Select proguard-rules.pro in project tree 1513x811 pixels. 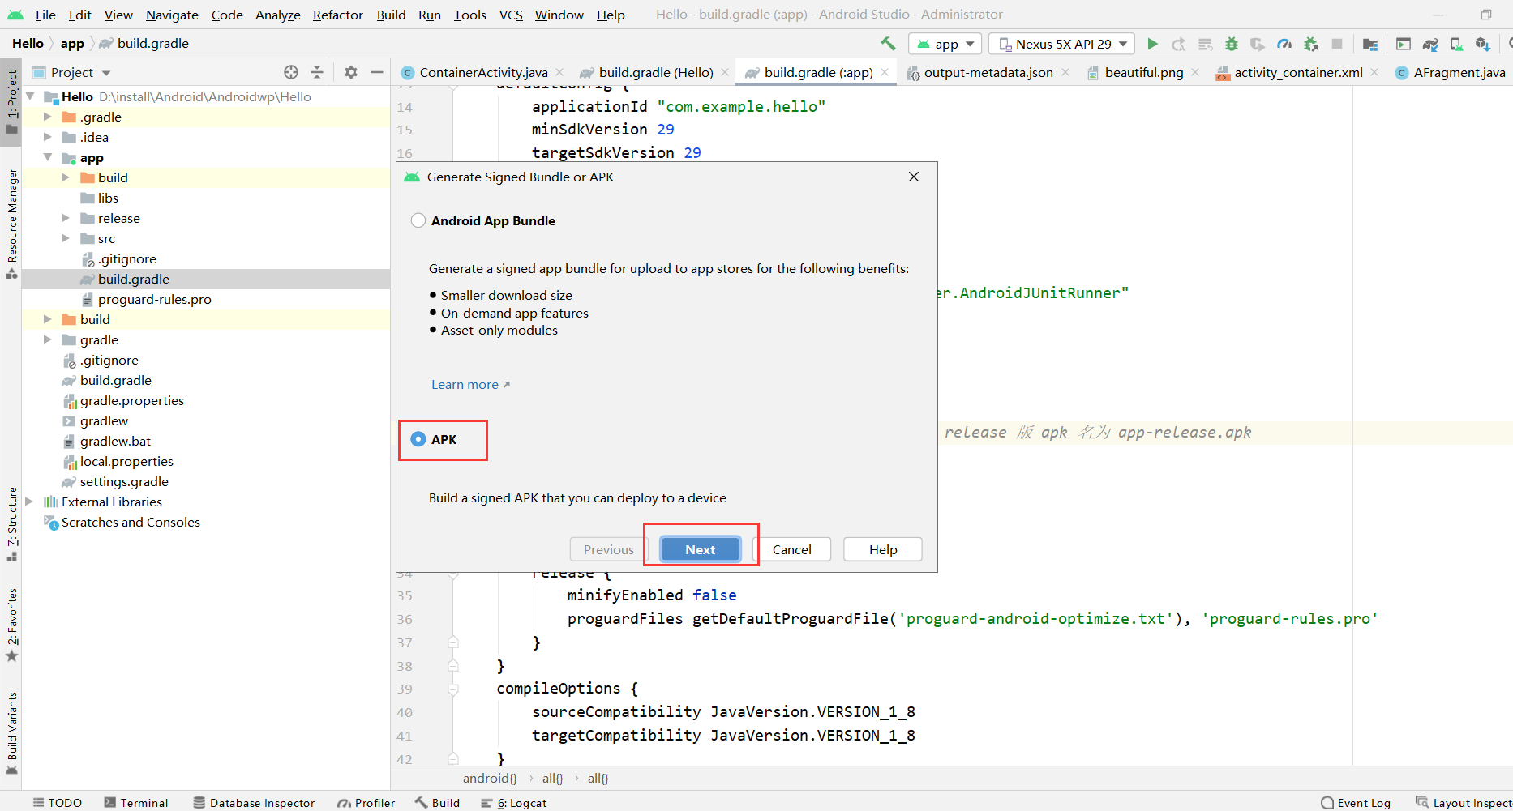[154, 299]
